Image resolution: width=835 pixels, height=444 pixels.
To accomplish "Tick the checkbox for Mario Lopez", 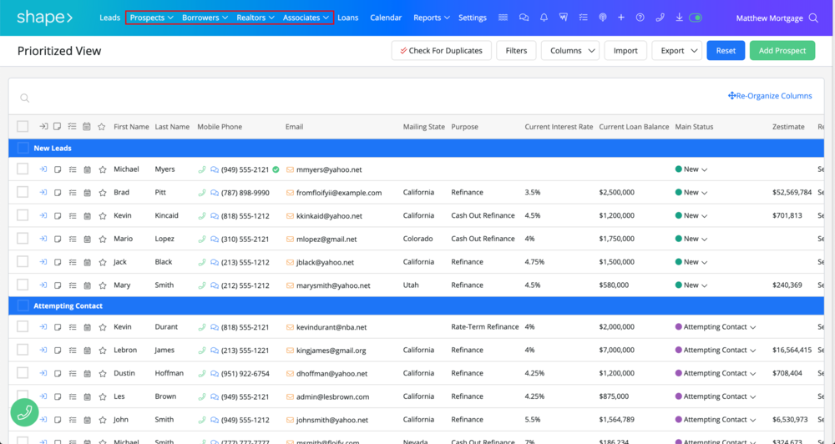I will (x=23, y=239).
